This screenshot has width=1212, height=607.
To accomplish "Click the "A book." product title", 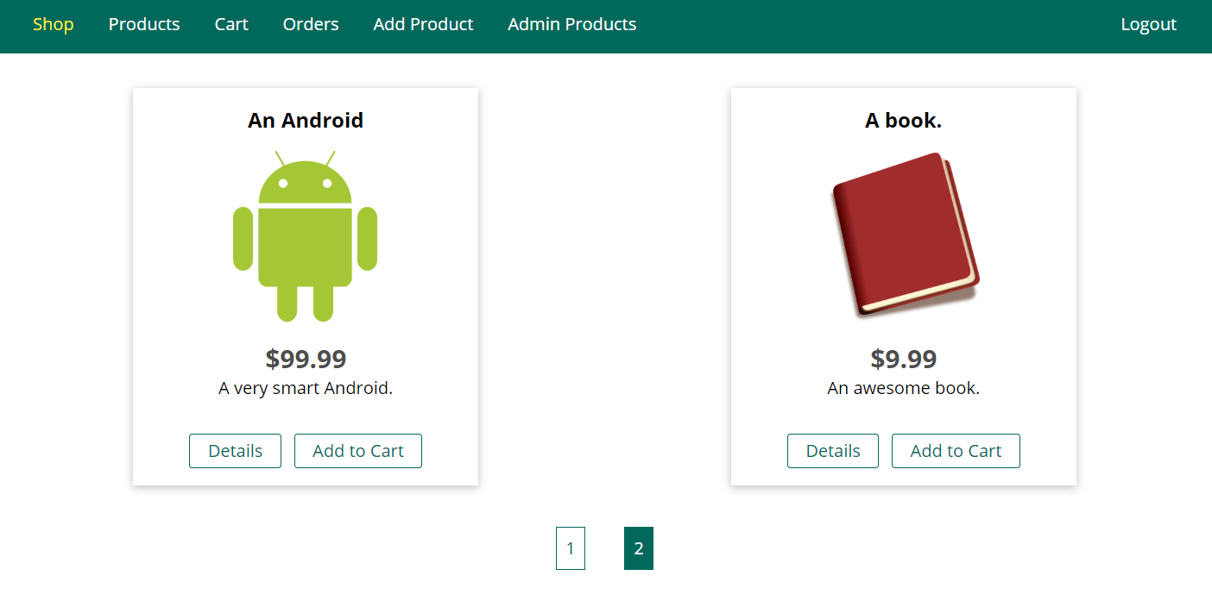I will [903, 121].
